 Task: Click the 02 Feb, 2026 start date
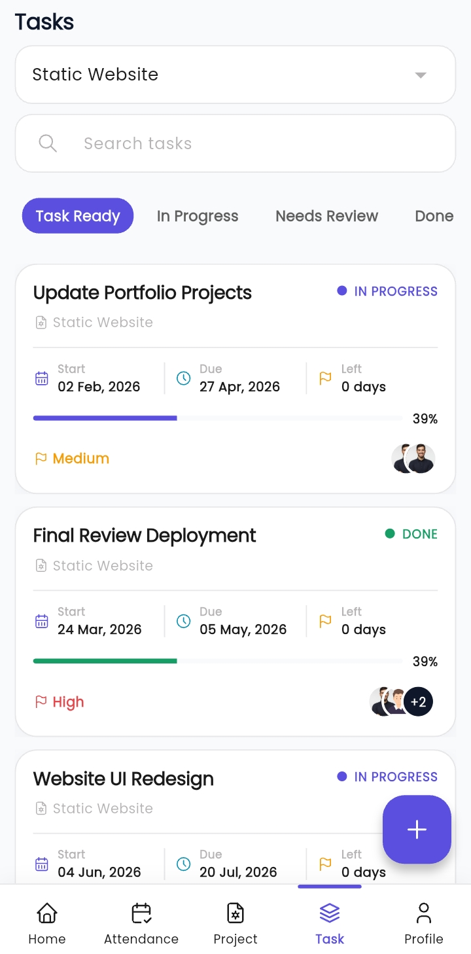click(x=99, y=387)
